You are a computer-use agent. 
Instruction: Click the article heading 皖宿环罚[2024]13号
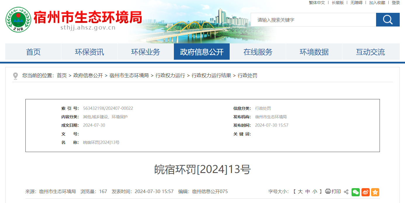[x=202, y=170]
